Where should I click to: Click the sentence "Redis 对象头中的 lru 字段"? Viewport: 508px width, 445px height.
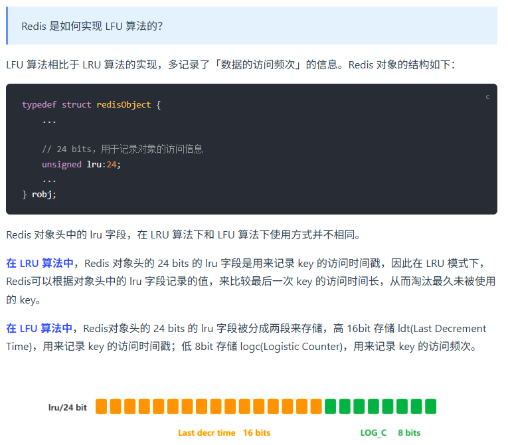click(x=66, y=234)
